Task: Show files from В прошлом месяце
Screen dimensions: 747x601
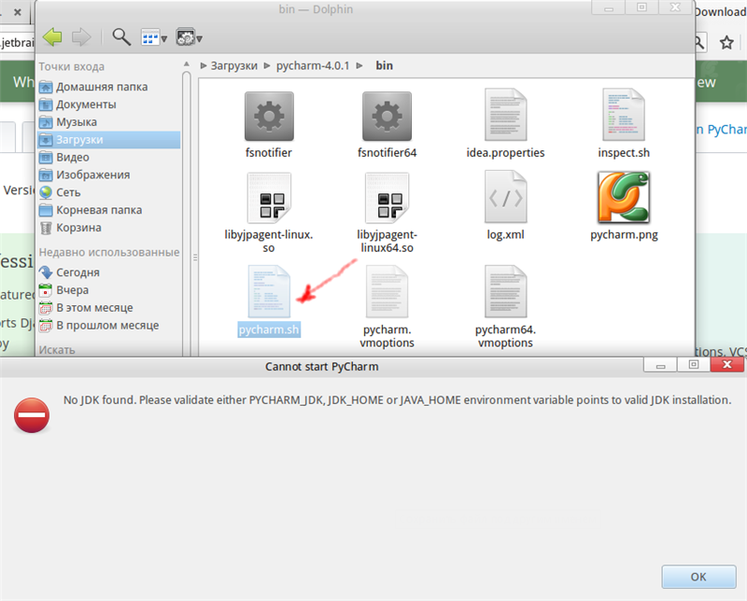Action: (108, 326)
